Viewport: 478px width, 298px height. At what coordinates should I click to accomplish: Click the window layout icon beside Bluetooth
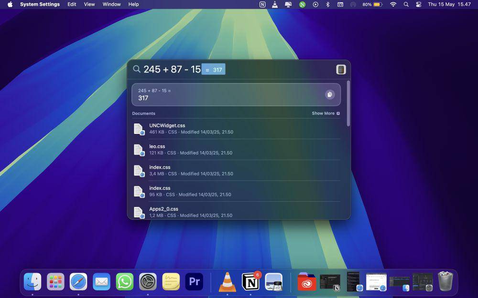click(x=340, y=4)
